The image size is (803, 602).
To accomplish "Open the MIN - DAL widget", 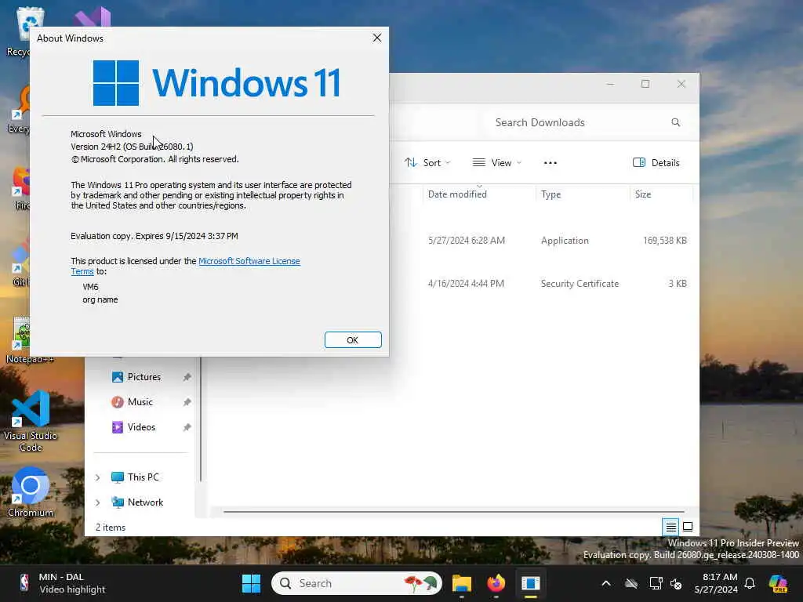I will click(61, 583).
